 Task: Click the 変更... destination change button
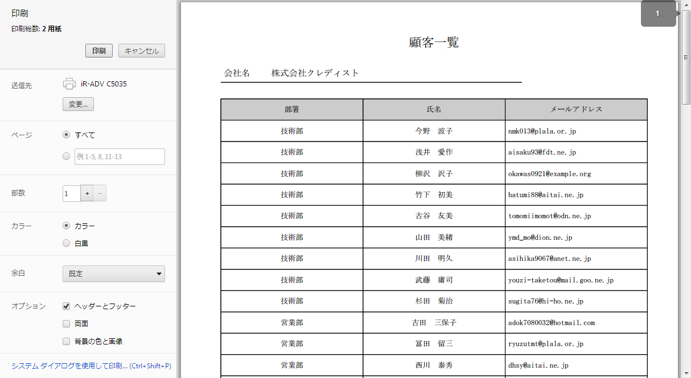78,105
